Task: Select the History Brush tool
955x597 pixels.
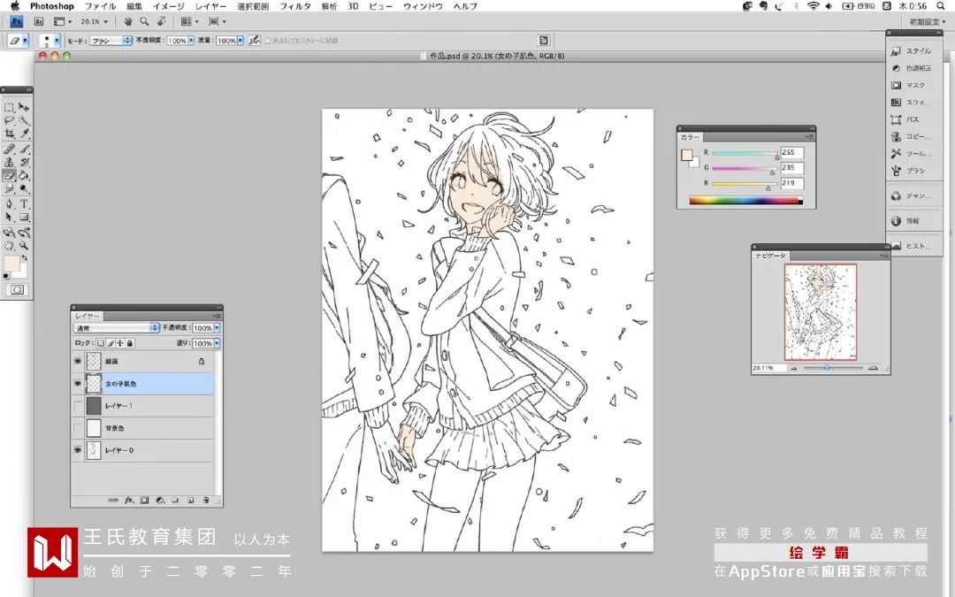Action: coord(23,162)
